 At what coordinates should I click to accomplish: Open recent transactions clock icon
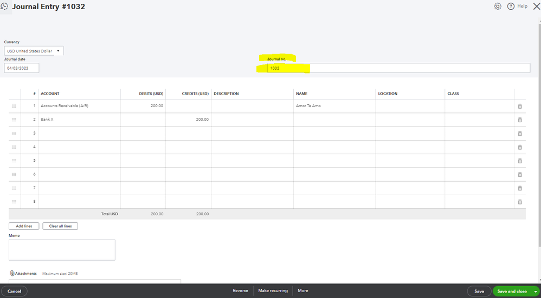4,6
